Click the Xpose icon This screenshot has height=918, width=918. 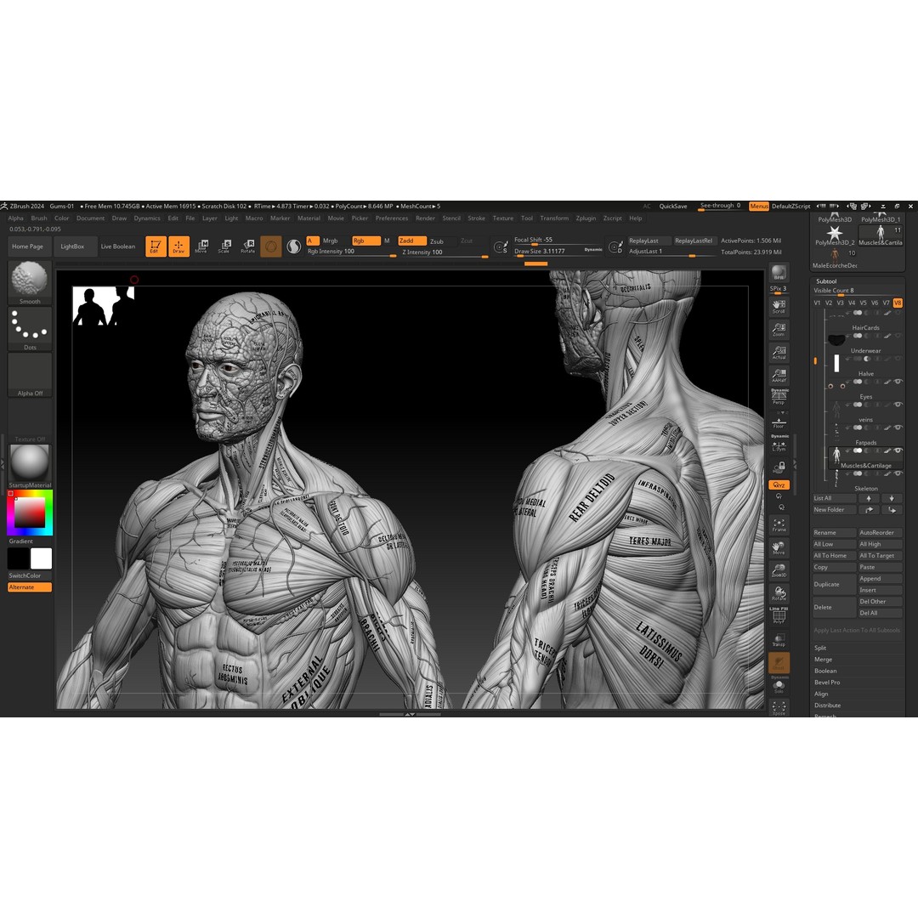tap(779, 708)
